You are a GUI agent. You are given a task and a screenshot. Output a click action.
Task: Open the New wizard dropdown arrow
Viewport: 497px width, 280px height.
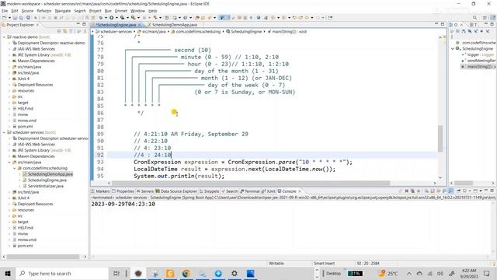coord(9,18)
